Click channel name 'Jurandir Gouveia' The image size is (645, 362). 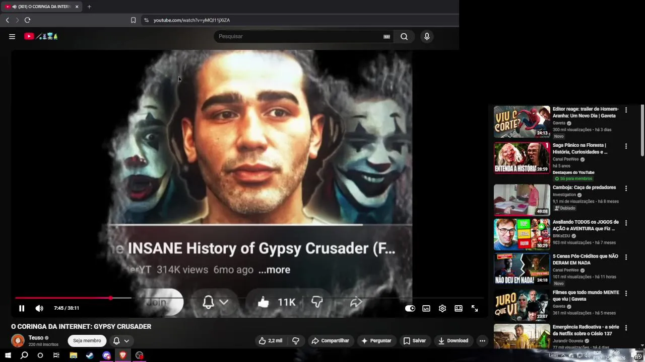click(x=569, y=341)
